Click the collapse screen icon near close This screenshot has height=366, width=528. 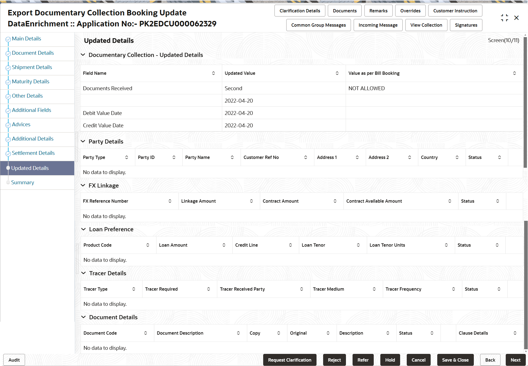point(504,18)
